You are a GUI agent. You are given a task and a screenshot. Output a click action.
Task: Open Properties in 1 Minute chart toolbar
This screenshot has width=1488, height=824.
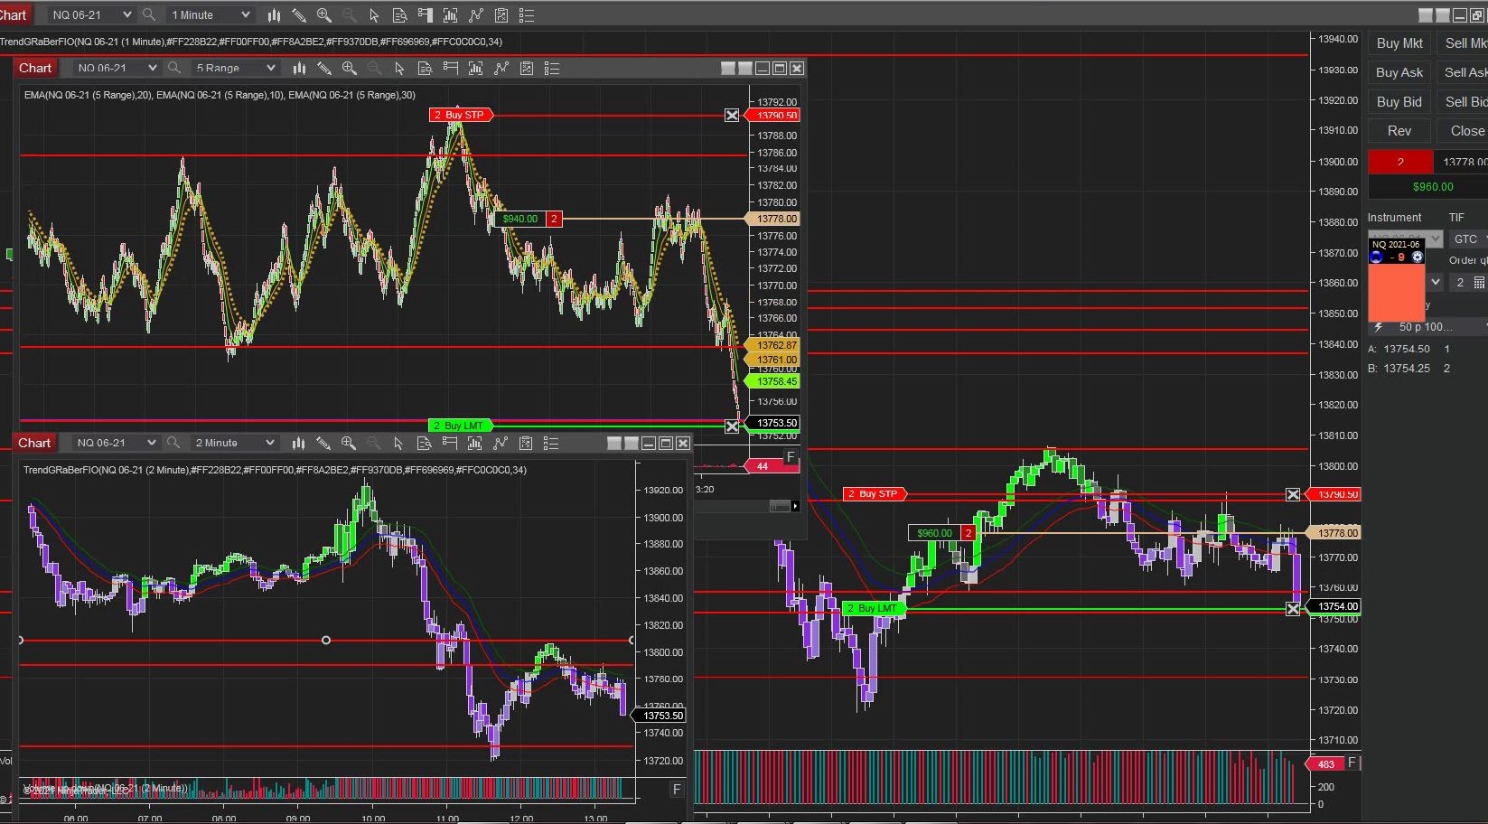[x=527, y=14]
